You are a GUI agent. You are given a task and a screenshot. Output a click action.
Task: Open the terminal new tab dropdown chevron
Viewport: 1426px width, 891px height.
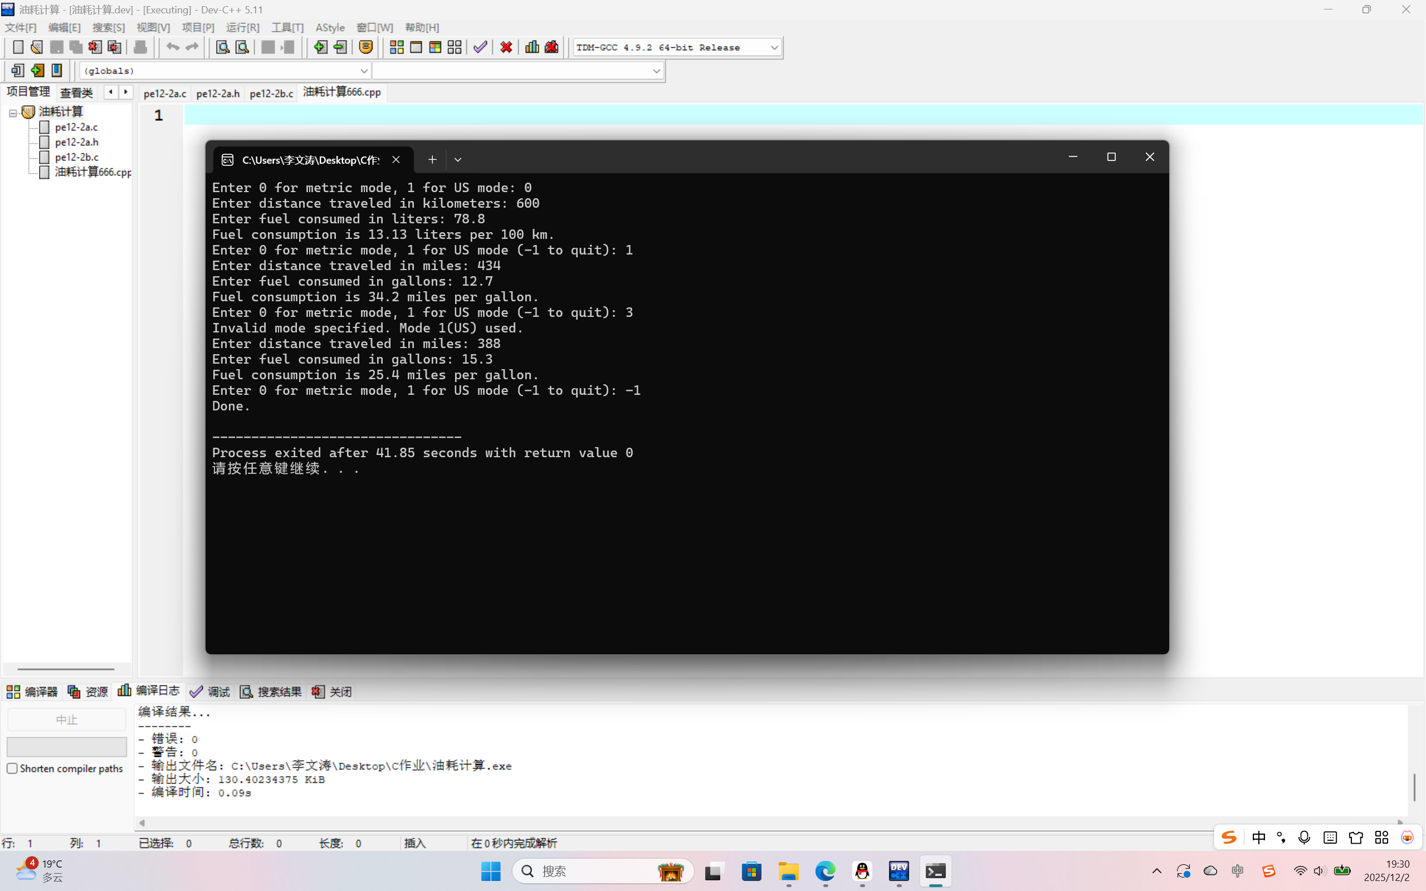coord(457,160)
